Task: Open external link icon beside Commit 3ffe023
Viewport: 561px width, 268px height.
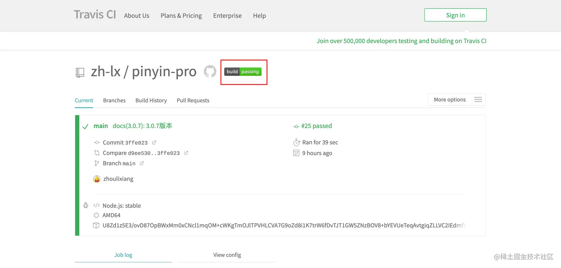Action: [154, 143]
